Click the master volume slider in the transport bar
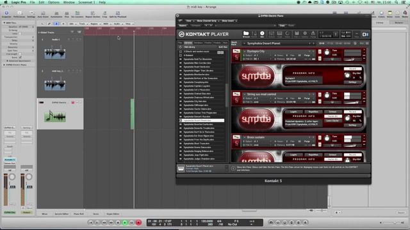Viewport: 410px width, 230px height. tap(391, 223)
